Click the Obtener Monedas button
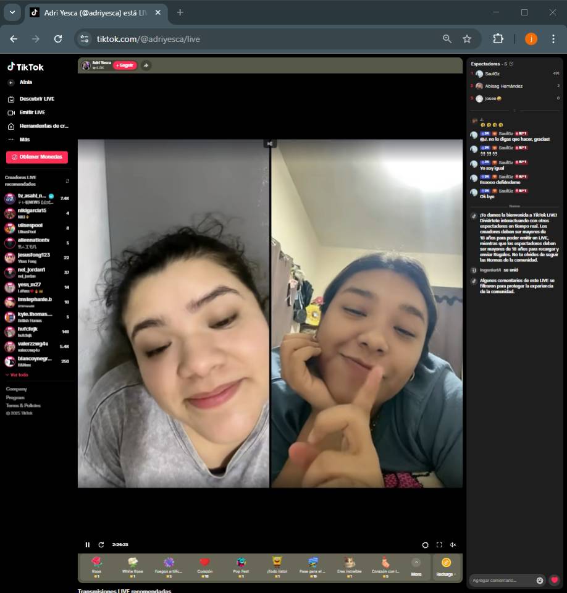This screenshot has width=567, height=593. 37,157
